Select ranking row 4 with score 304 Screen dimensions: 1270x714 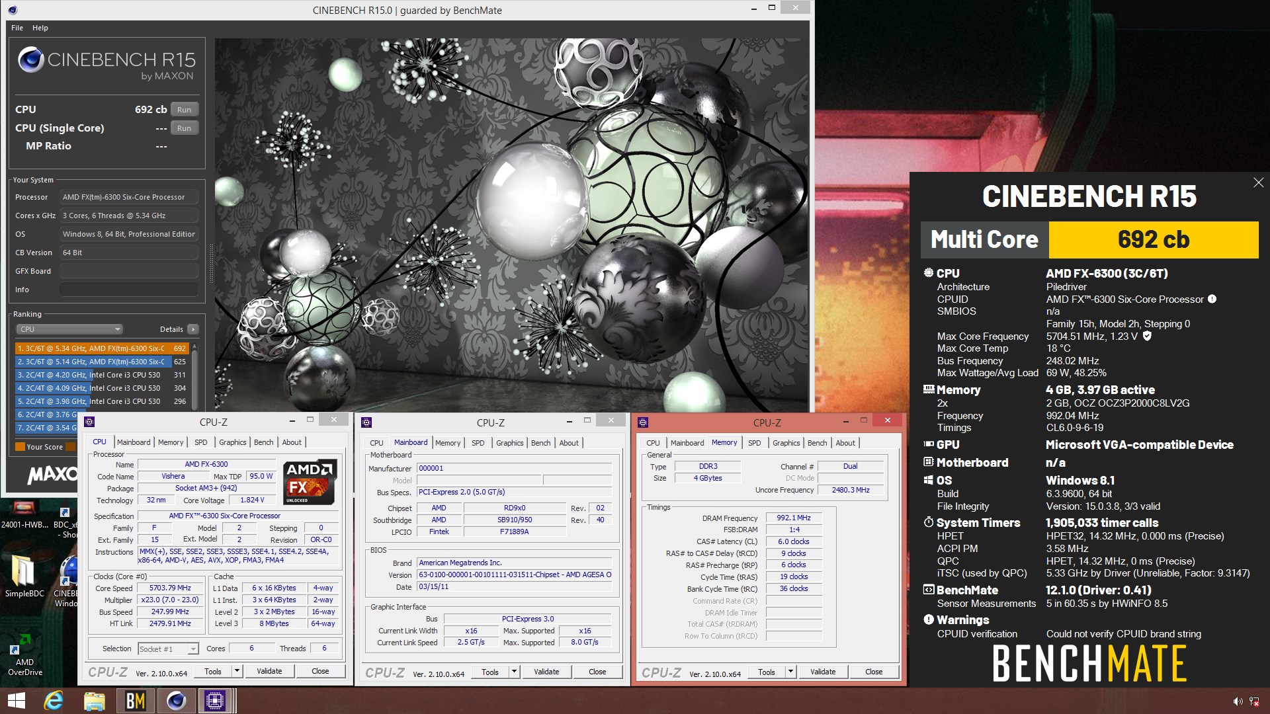coord(102,388)
